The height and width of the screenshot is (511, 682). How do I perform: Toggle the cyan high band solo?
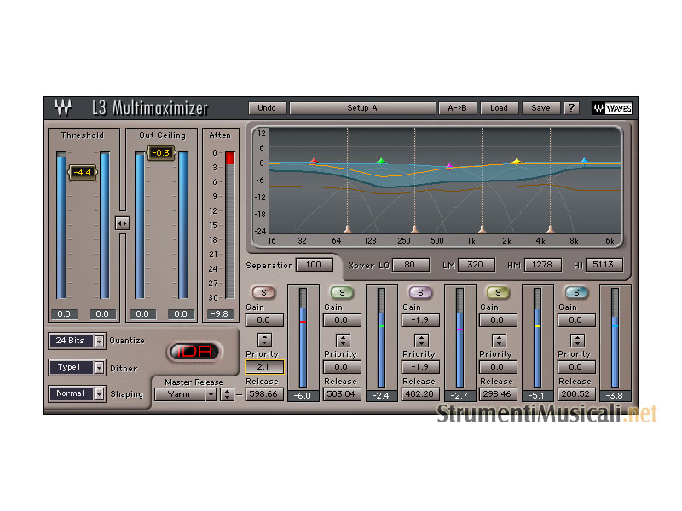(x=577, y=293)
